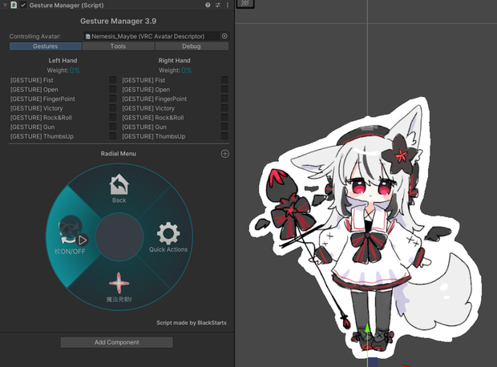Enable Right Hand Fist gesture checkbox
Screen dimensions: 497x367
click(x=224, y=80)
